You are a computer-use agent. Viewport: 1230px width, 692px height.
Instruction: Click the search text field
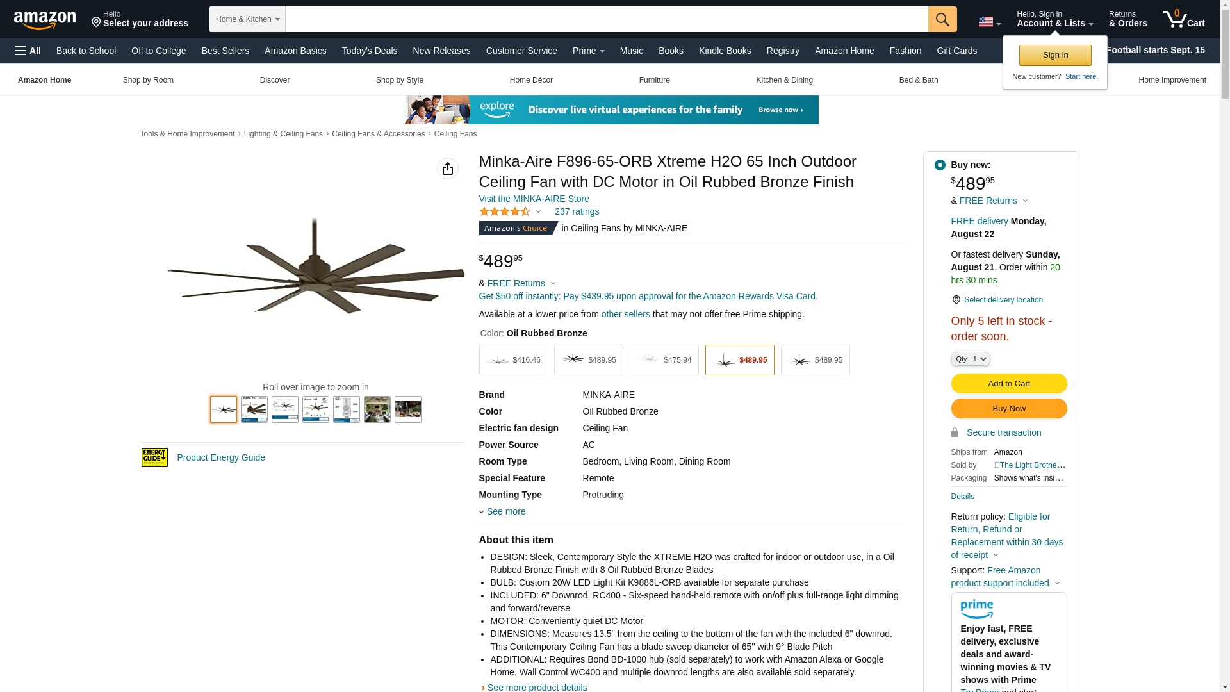(x=607, y=19)
